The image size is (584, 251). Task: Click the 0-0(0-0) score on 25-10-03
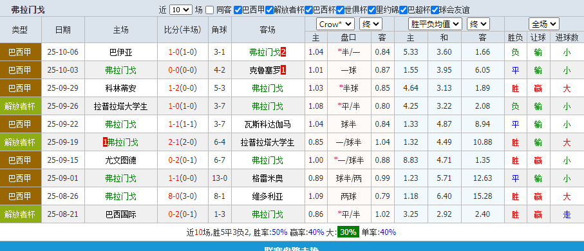tap(183, 70)
